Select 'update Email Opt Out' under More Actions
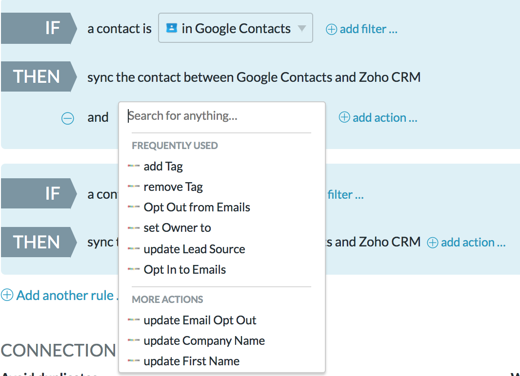Image resolution: width=520 pixels, height=376 pixels. pyautogui.click(x=200, y=320)
